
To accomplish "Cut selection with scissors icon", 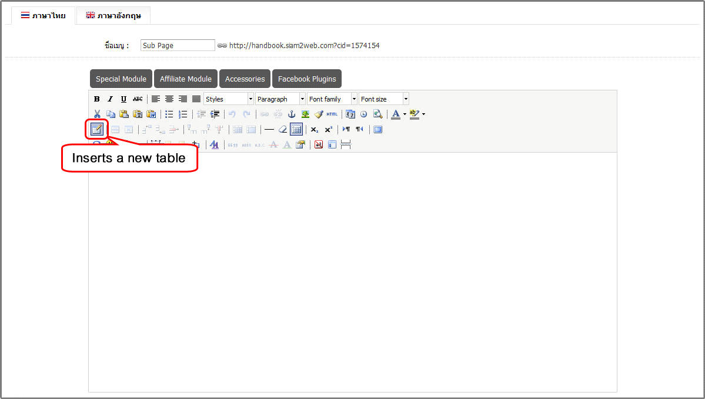I will [97, 114].
